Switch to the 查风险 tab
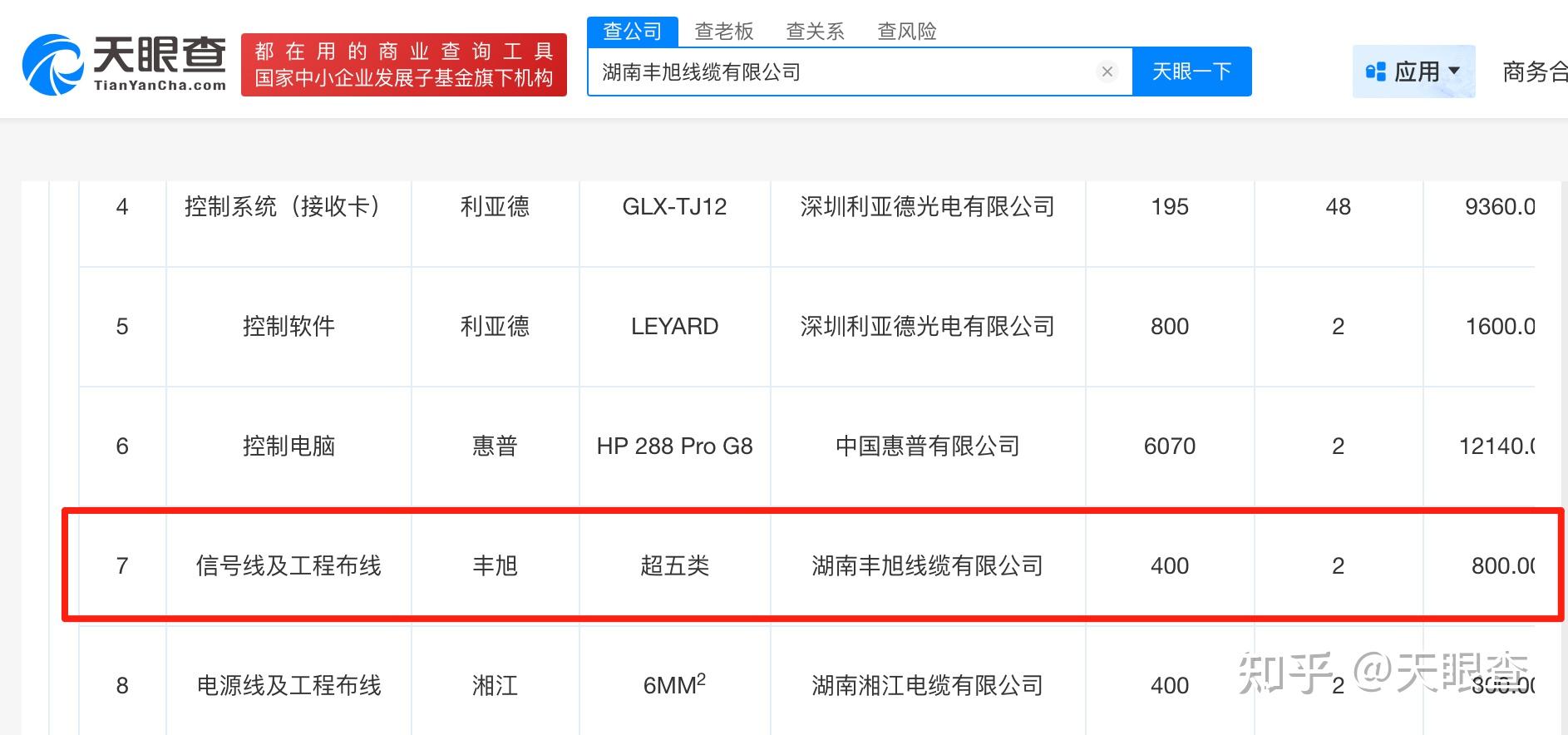Screen dimensions: 1568x735 click(907, 32)
